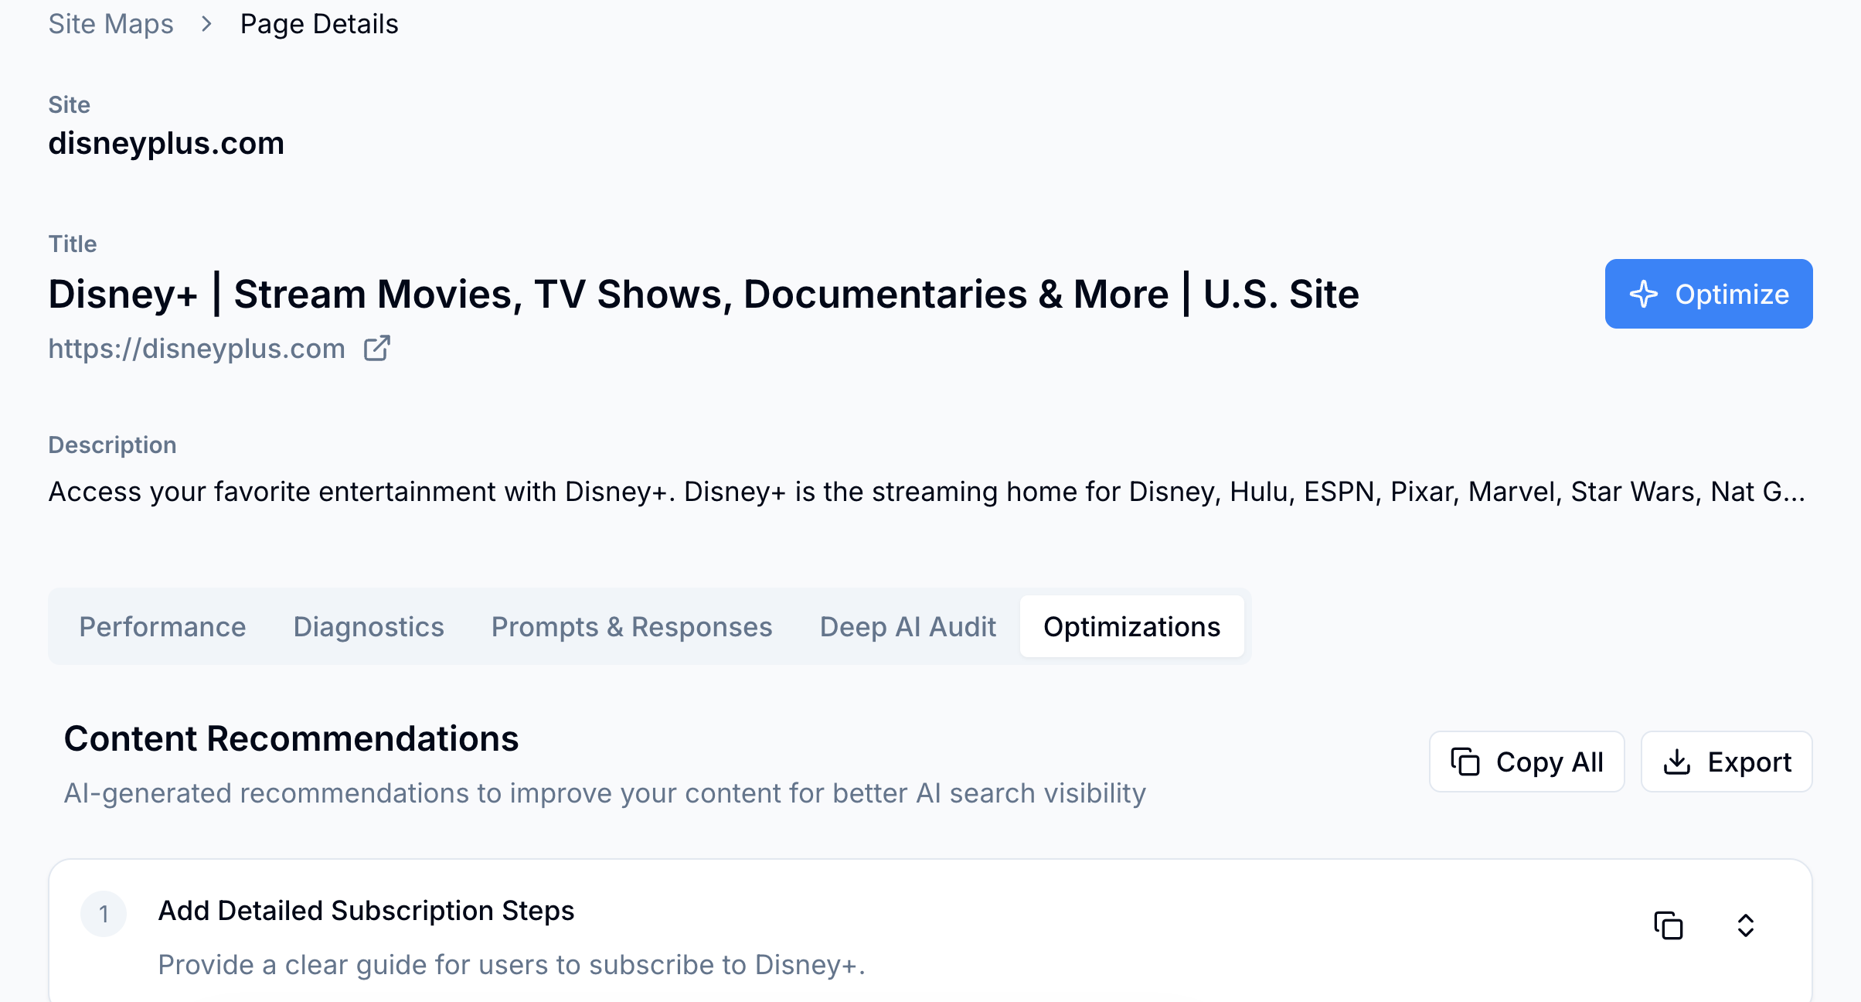1861x1002 pixels.
Task: Click the truncated description text
Action: coord(927,492)
